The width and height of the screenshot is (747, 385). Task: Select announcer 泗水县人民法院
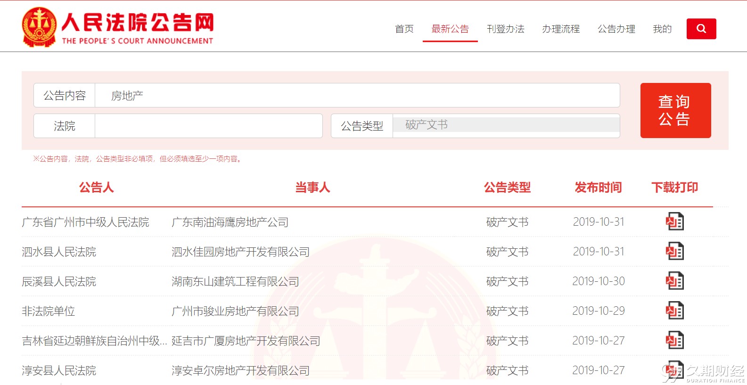click(x=59, y=252)
